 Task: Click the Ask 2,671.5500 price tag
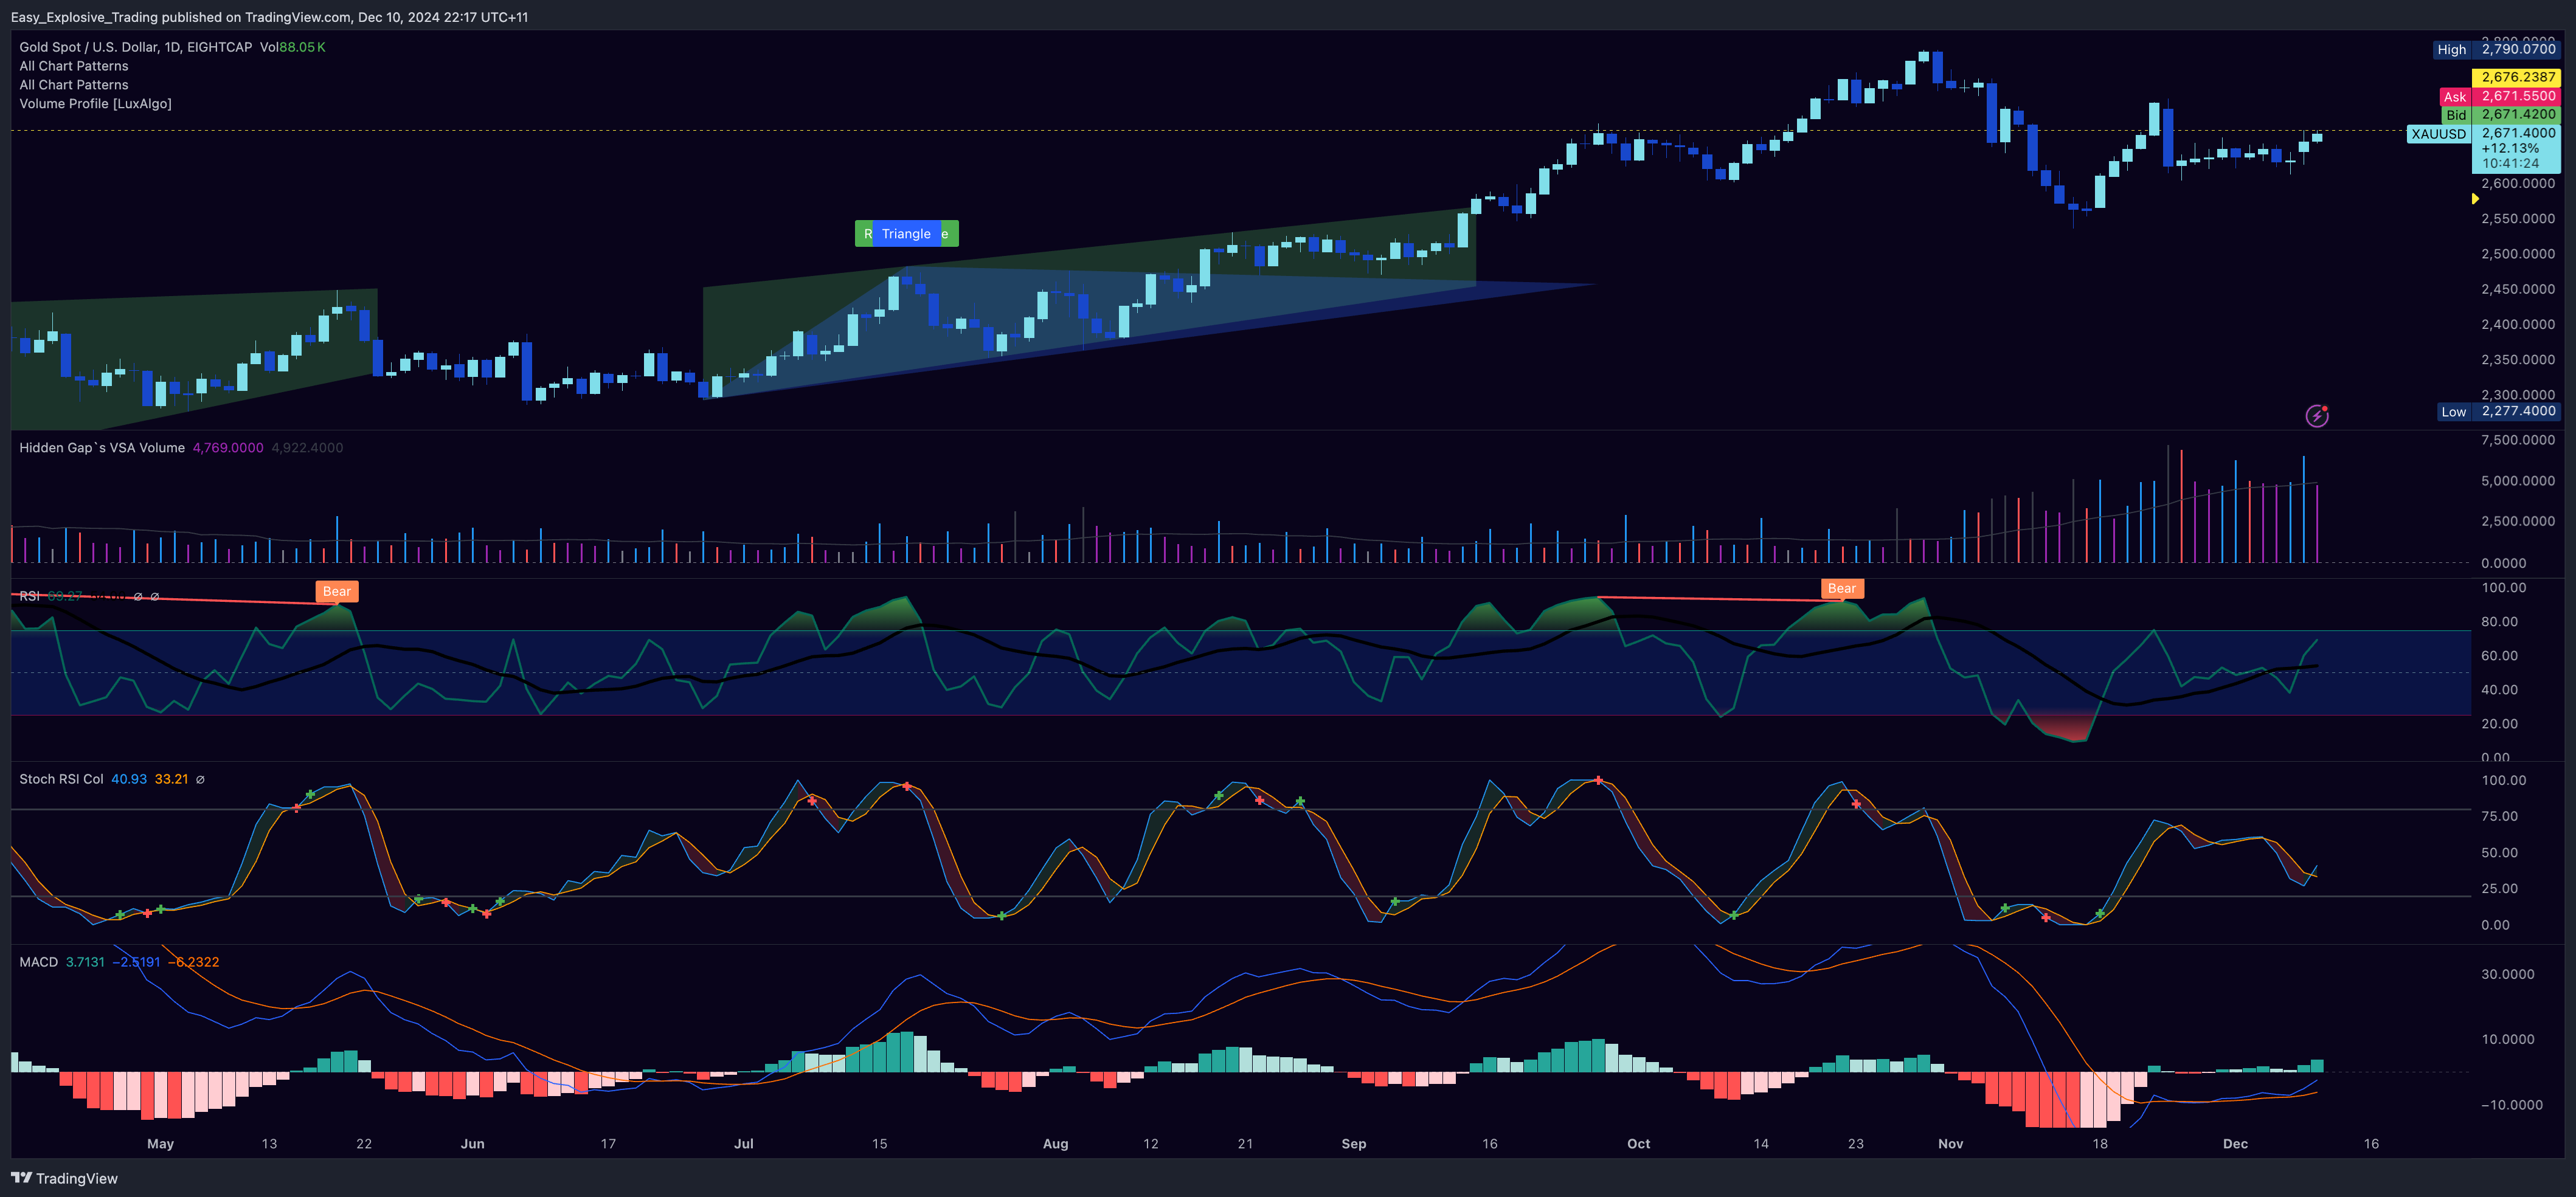click(x=2499, y=97)
